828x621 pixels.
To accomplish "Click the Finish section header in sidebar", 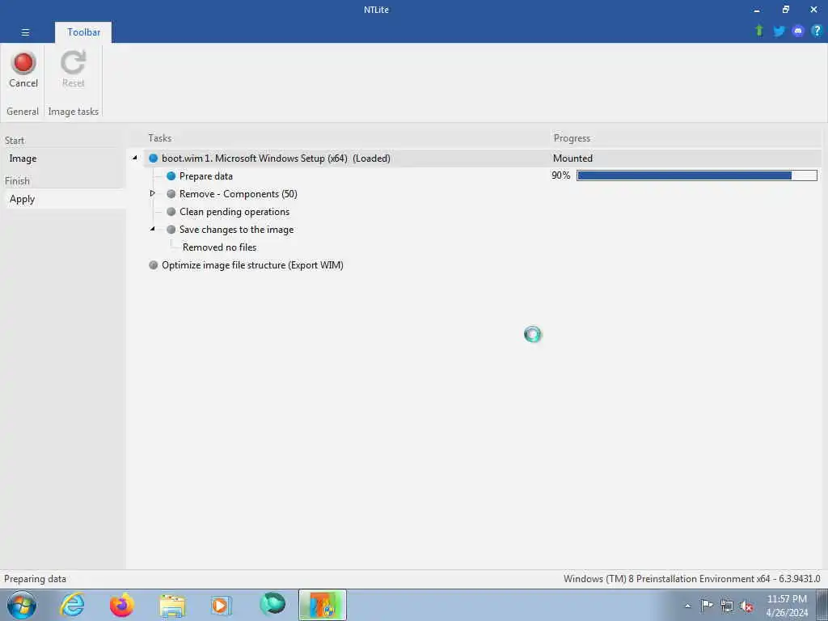I will [18, 181].
